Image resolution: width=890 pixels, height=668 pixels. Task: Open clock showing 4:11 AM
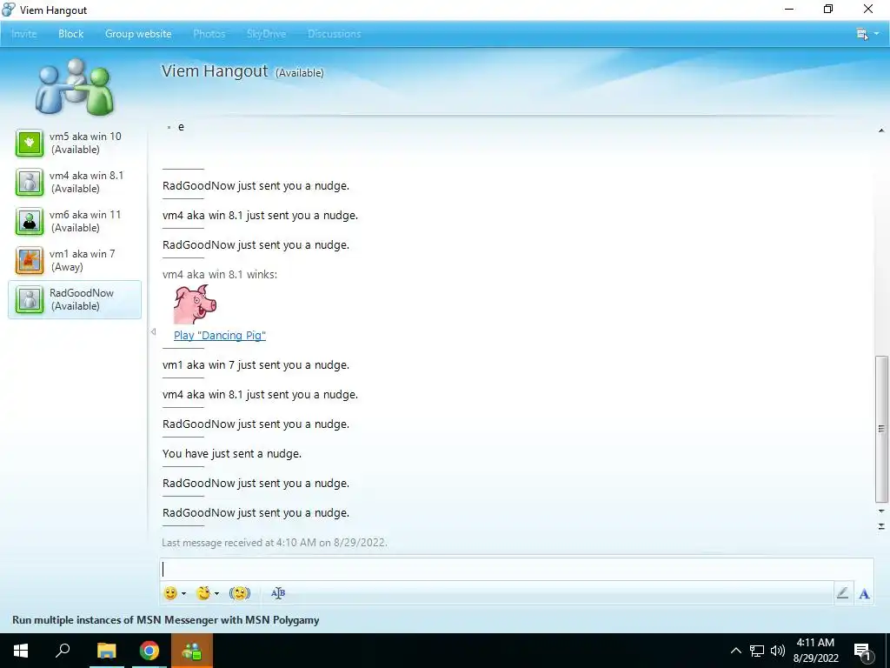[815, 651]
